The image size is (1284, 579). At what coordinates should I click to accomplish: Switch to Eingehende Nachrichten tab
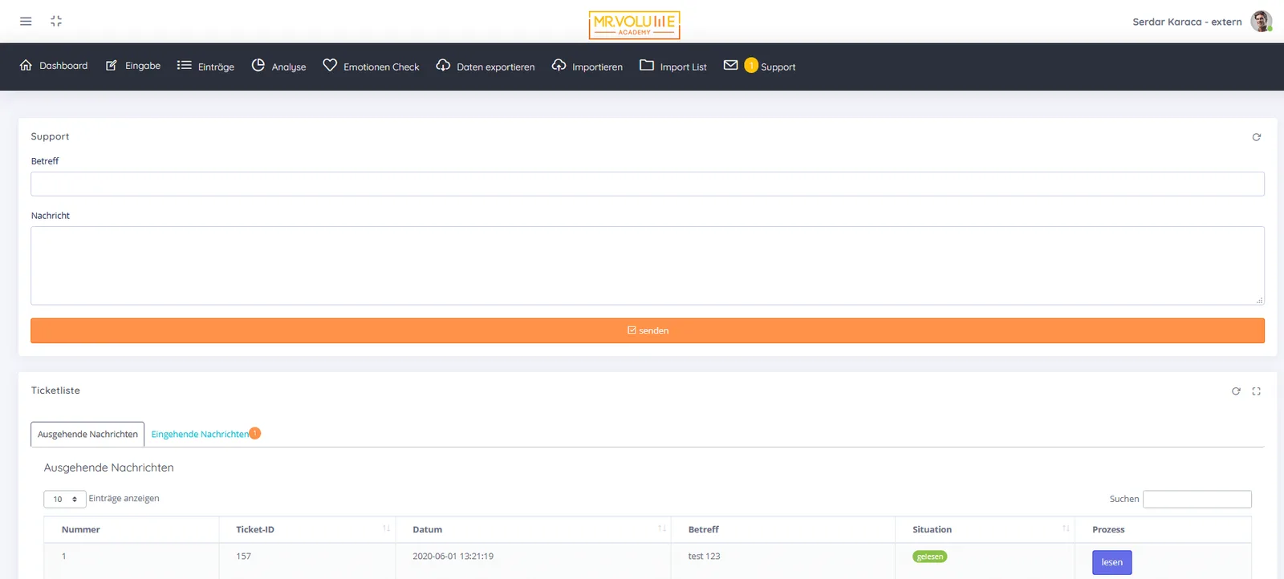pos(201,434)
